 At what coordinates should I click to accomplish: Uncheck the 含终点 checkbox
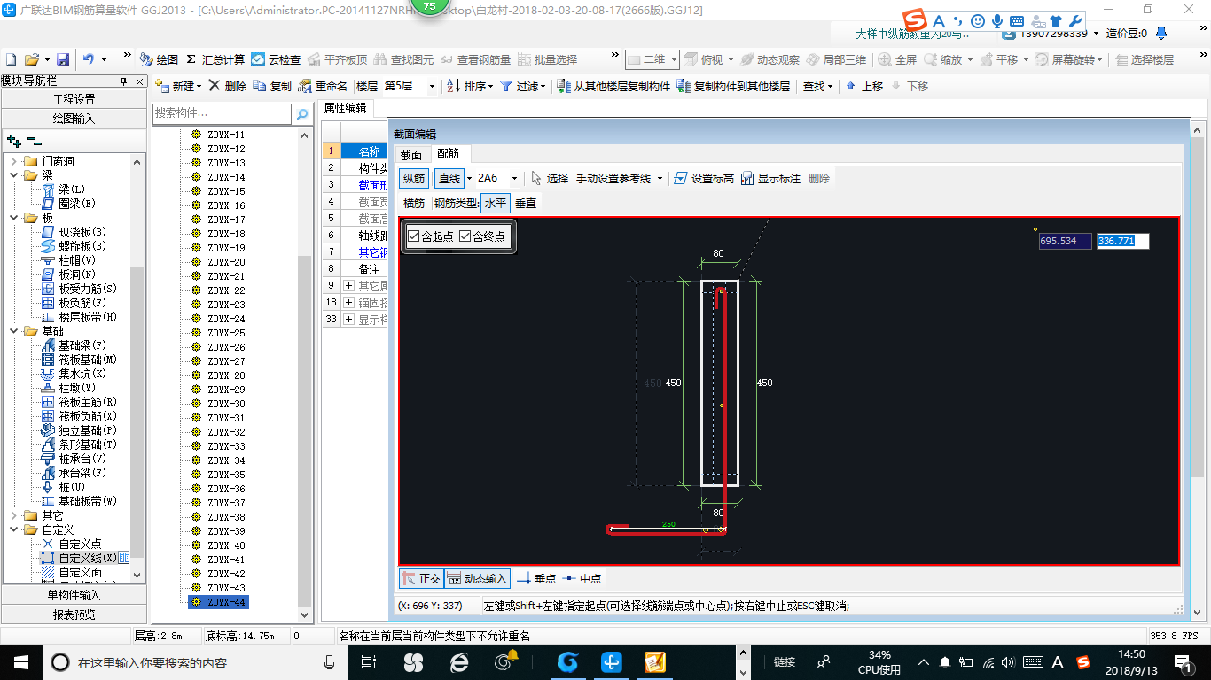[x=465, y=236]
